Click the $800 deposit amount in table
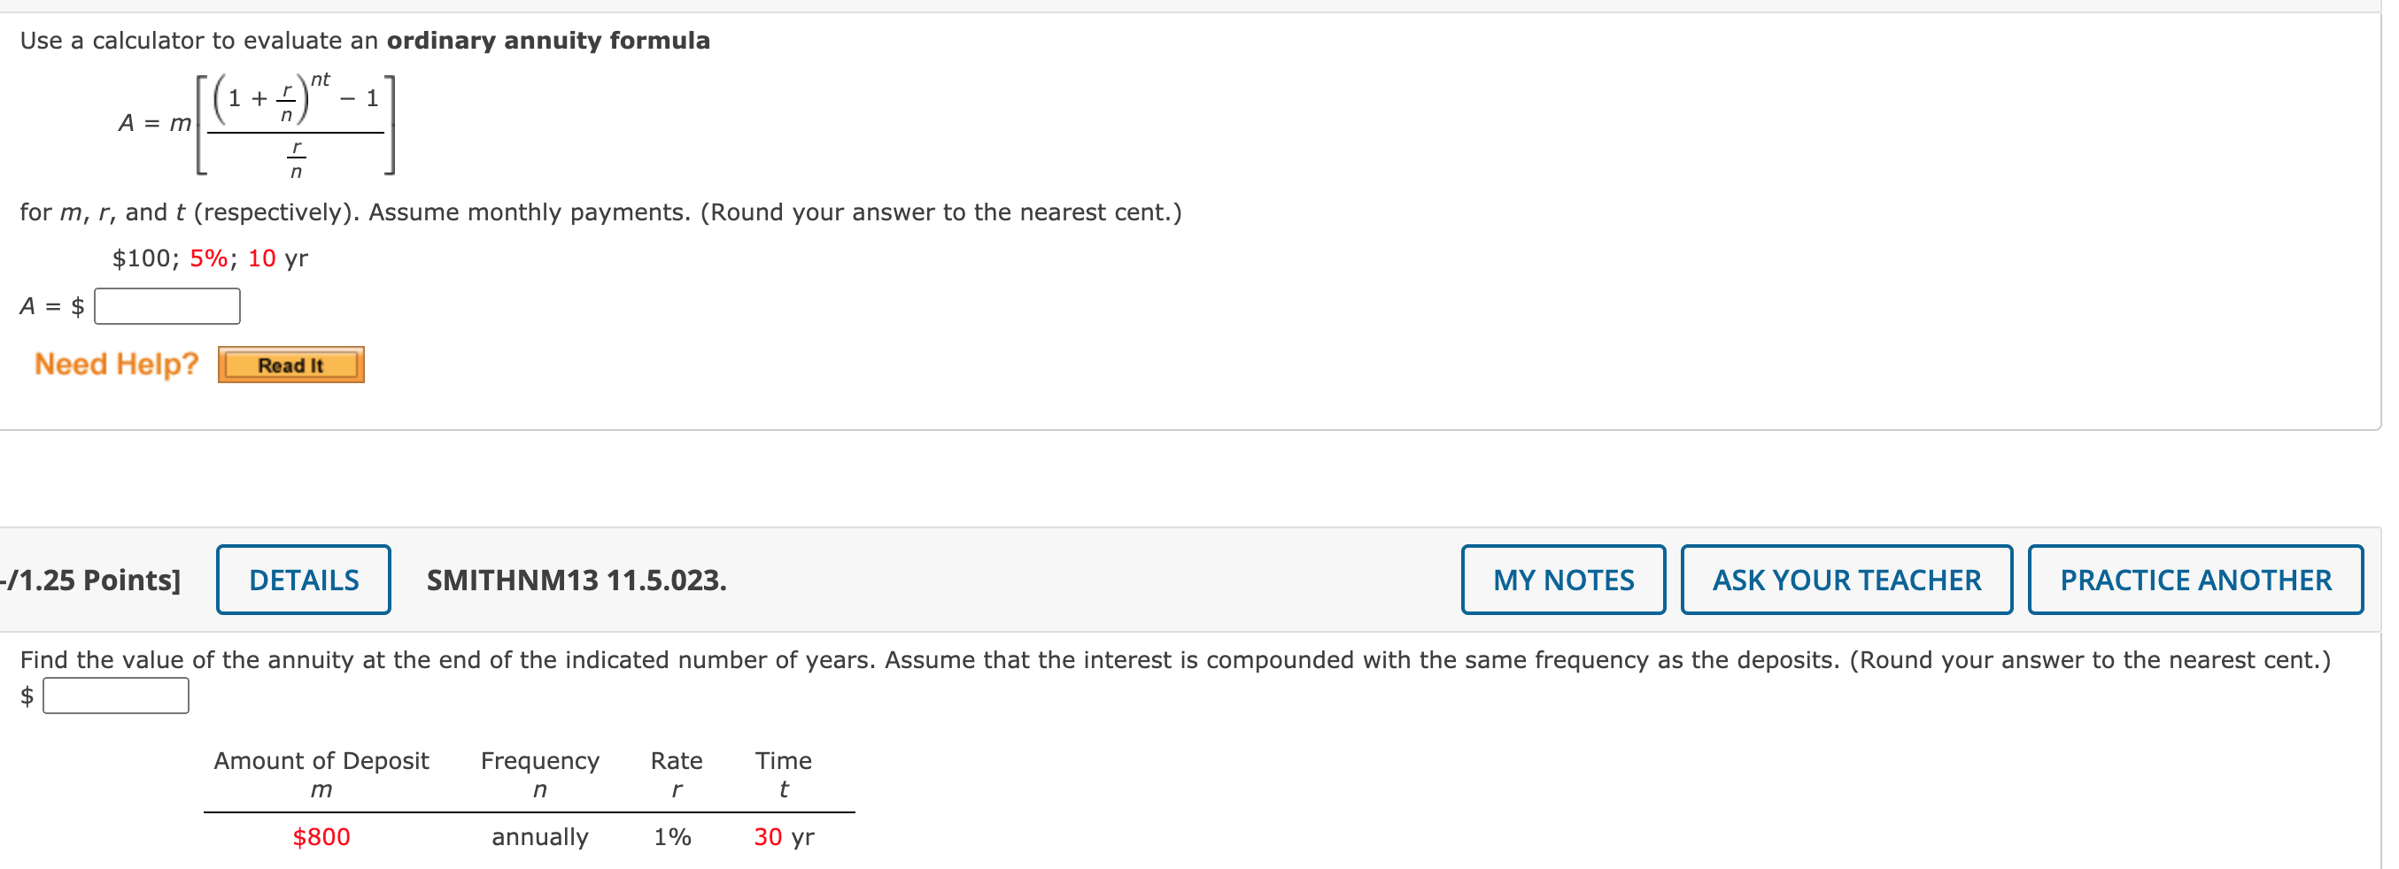 (x=321, y=835)
